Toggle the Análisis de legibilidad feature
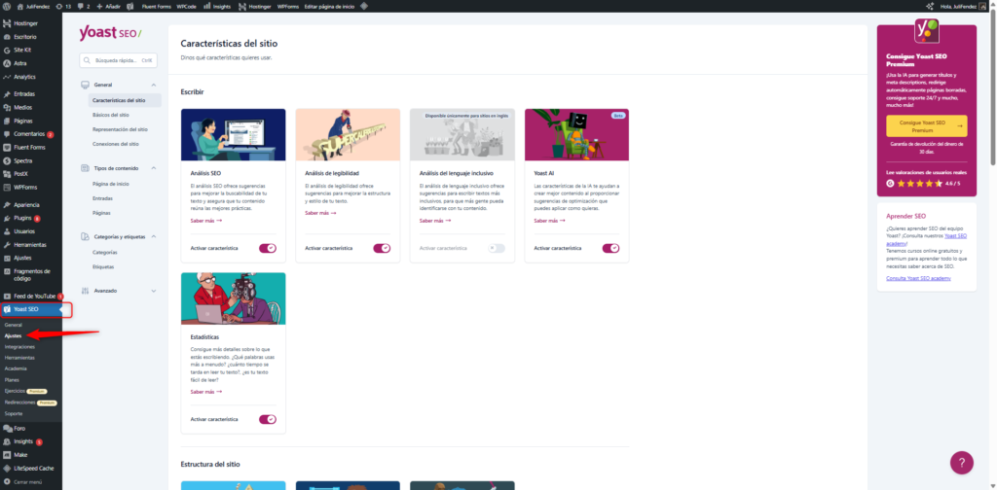Screen dimensions: 997x490 tap(382, 248)
